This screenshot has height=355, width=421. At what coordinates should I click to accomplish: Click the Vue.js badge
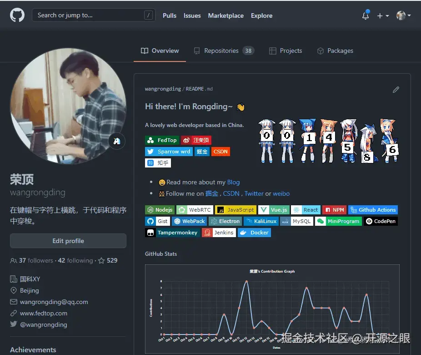point(274,210)
